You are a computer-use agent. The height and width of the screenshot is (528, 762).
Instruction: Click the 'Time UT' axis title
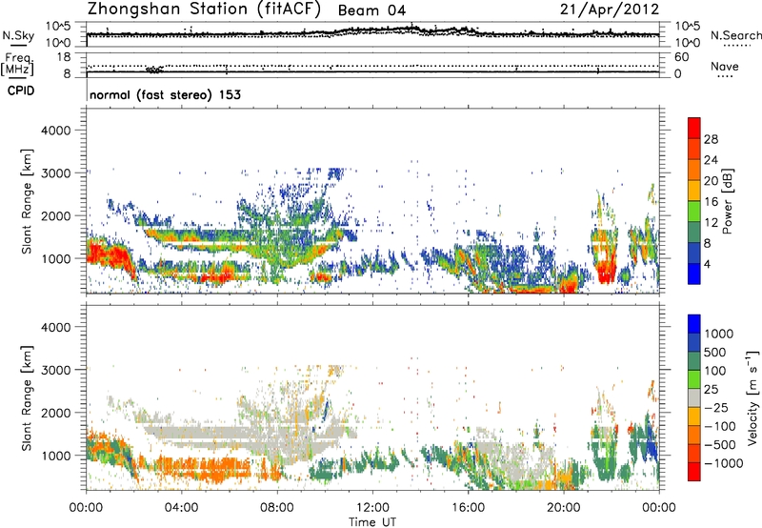point(372,522)
